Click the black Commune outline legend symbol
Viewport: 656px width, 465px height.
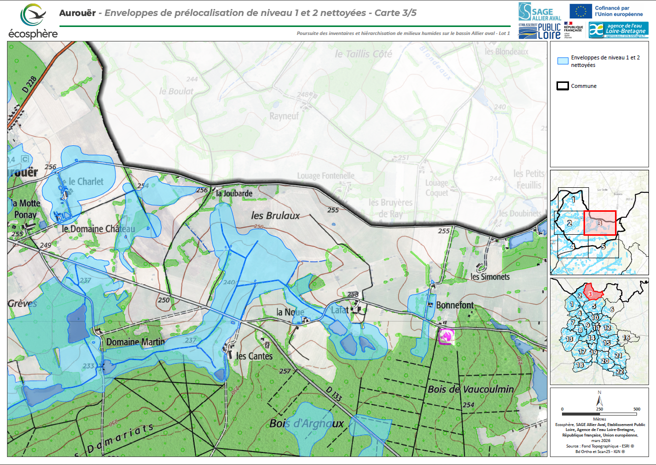[x=562, y=86]
